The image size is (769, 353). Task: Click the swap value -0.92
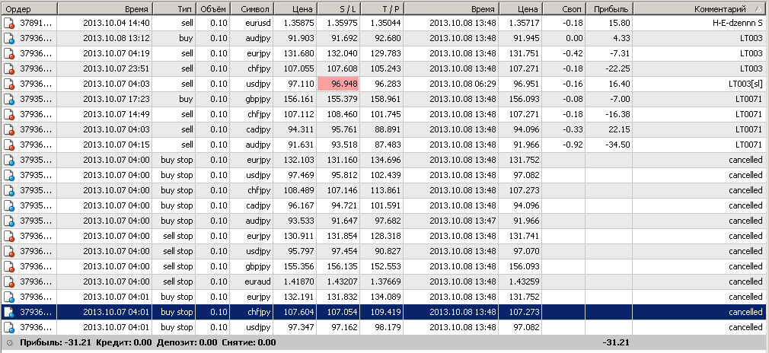572,145
